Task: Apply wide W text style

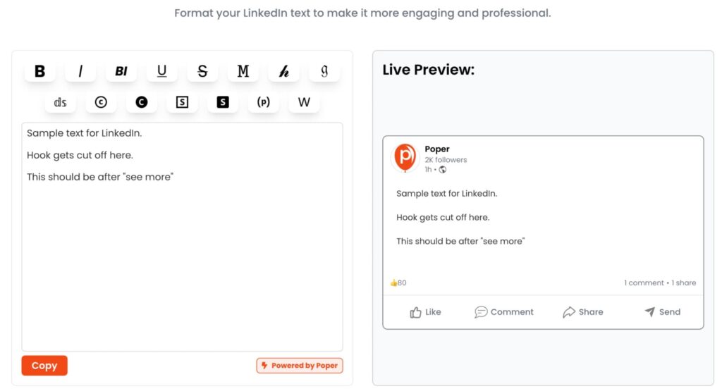Action: click(304, 102)
